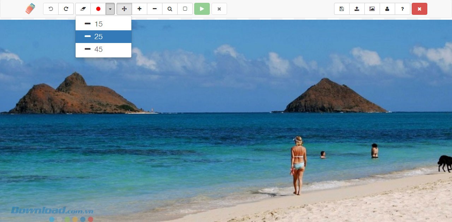This screenshot has height=222, width=452.
Task: Select the rectangle selection tool
Action: (x=185, y=9)
